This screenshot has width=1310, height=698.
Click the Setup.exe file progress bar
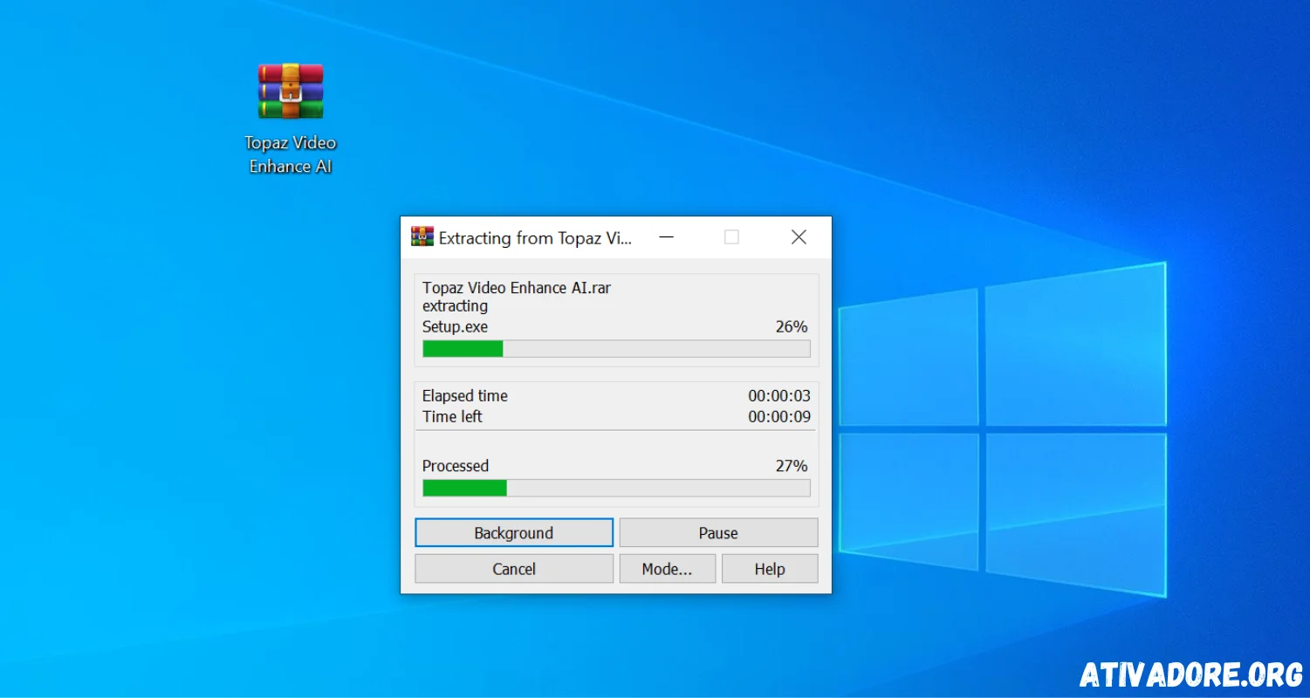click(616, 349)
